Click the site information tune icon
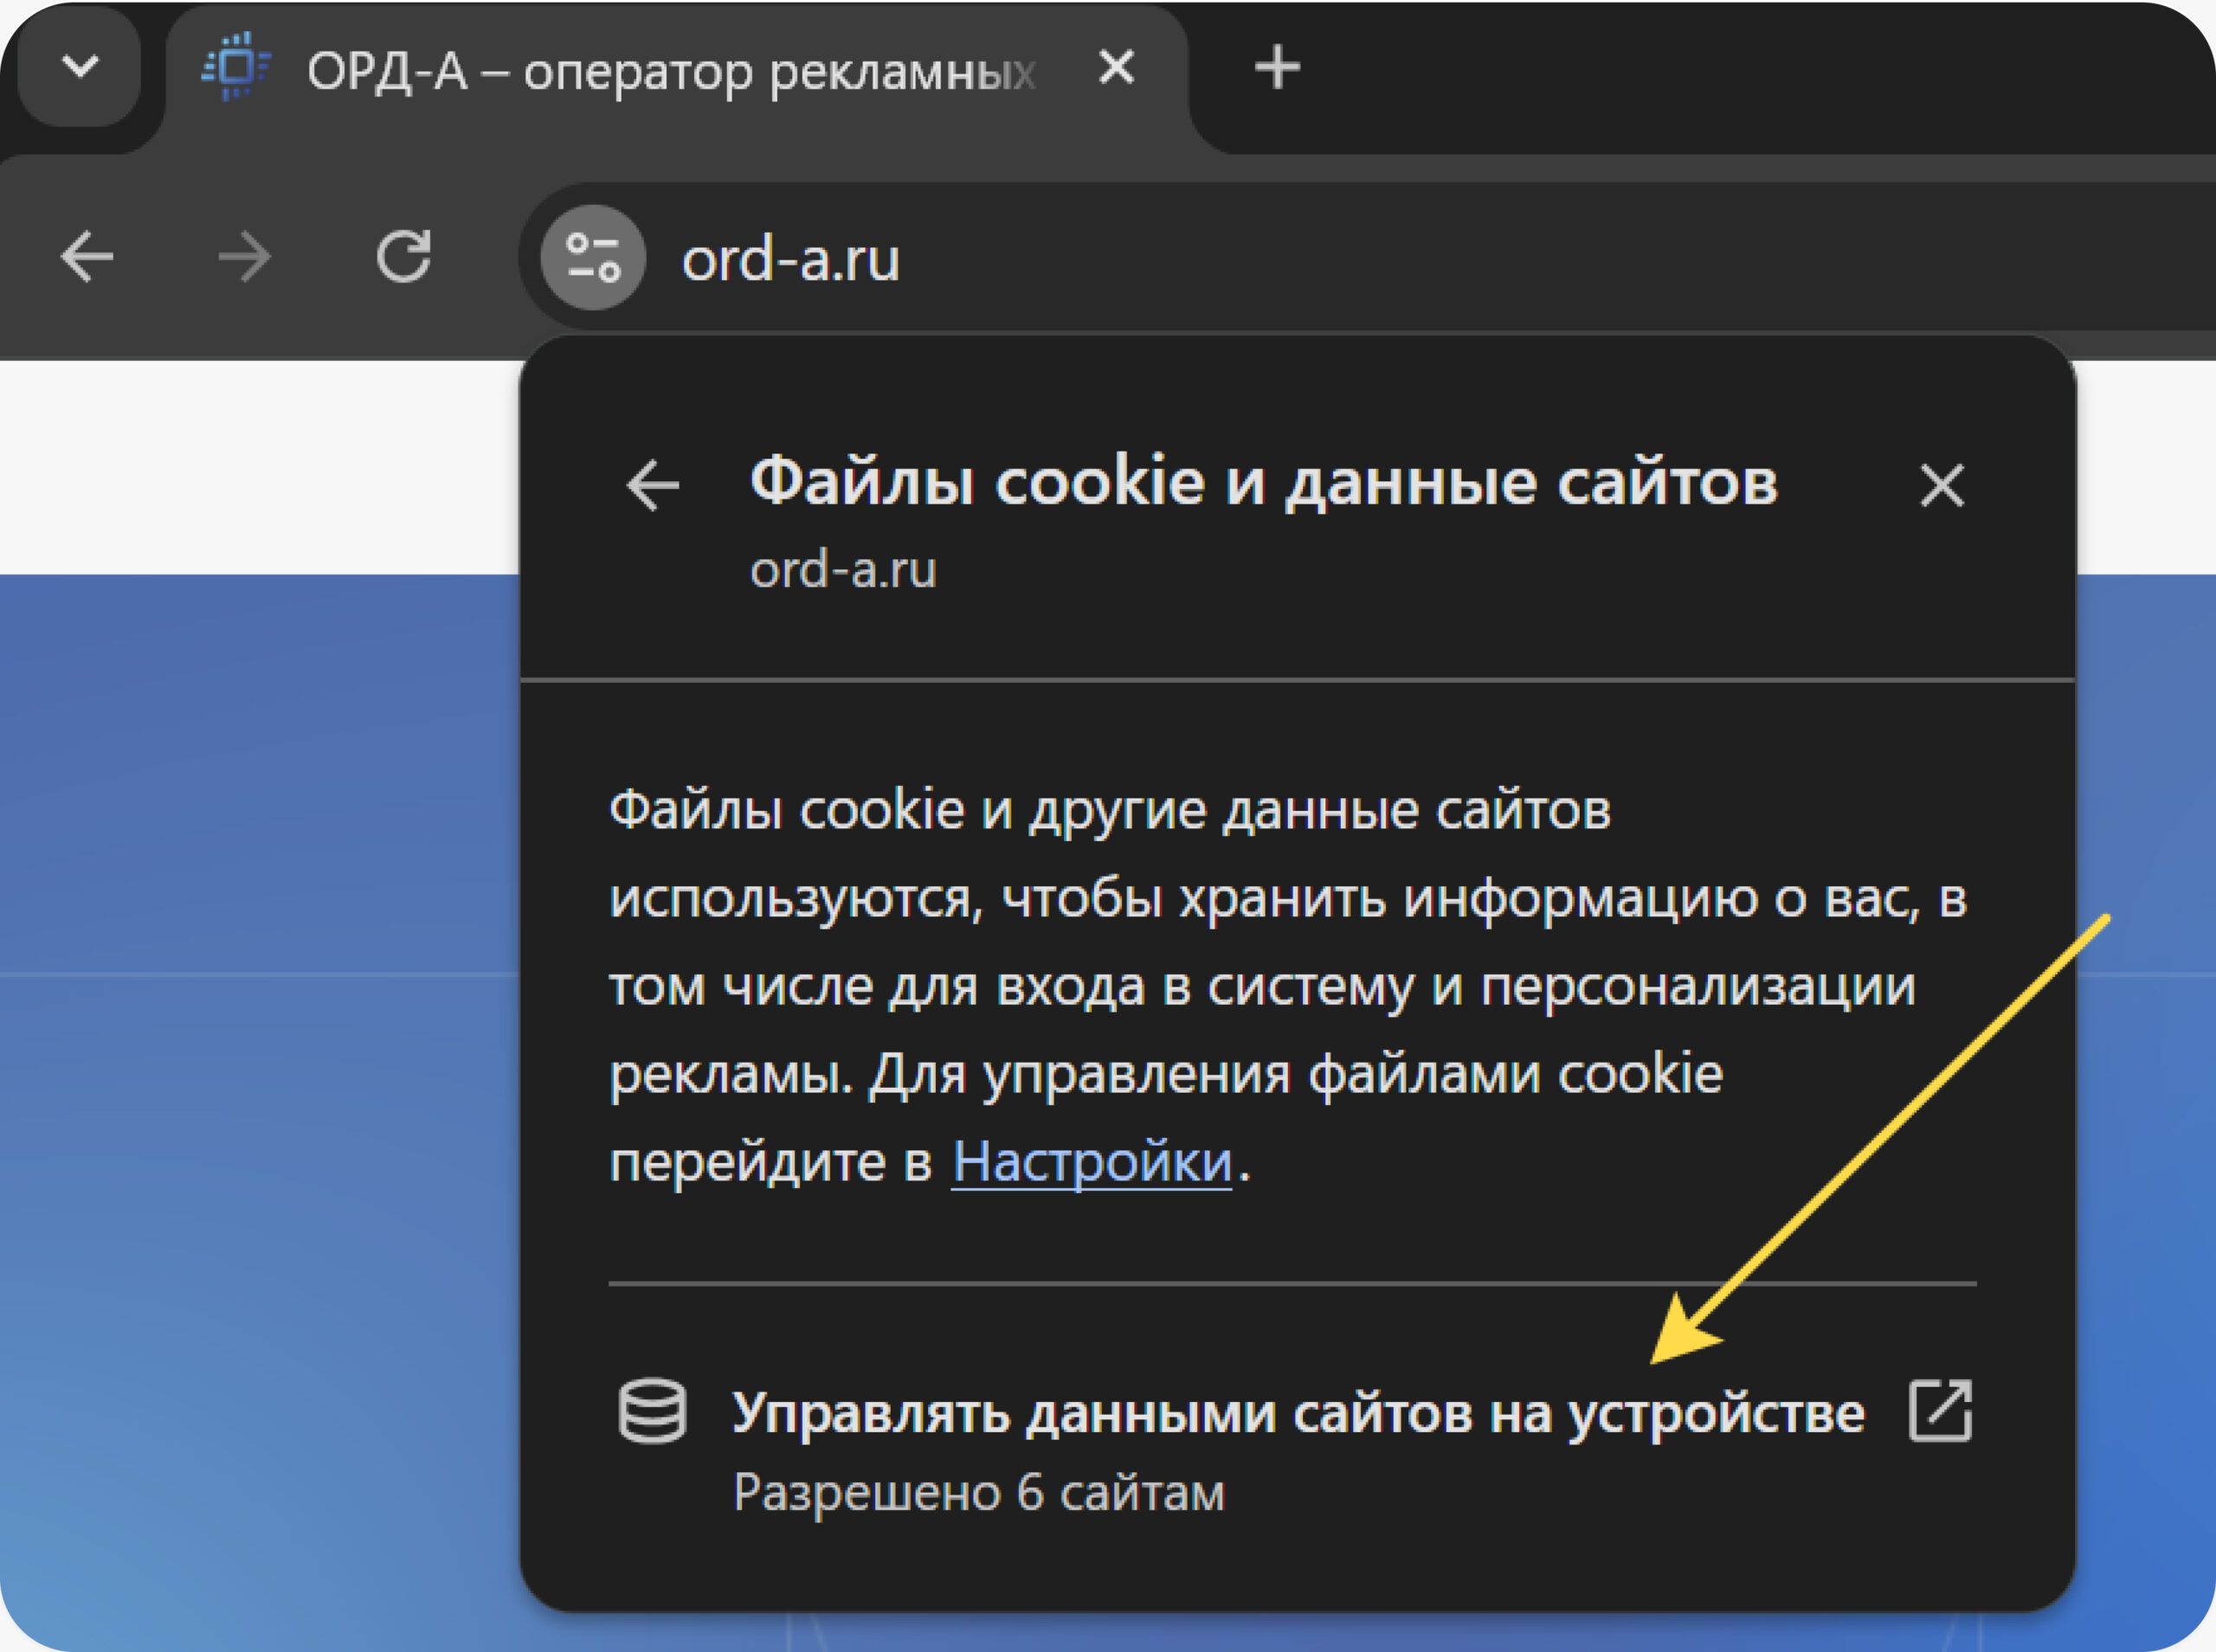The height and width of the screenshot is (1652, 2216). click(x=593, y=257)
